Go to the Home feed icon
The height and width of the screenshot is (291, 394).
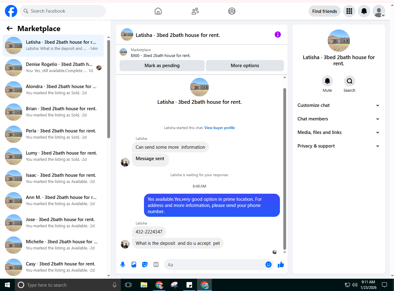(158, 11)
